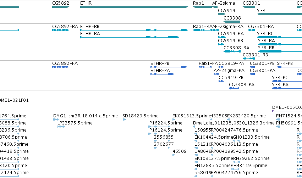302x178 pixels.
Task: Select the AP-2sigma-PA protein label
Action: tap(229, 71)
